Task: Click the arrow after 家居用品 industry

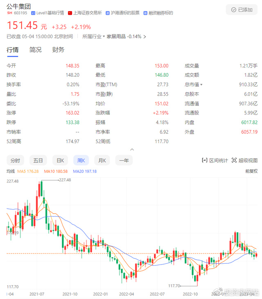Action: point(145,37)
